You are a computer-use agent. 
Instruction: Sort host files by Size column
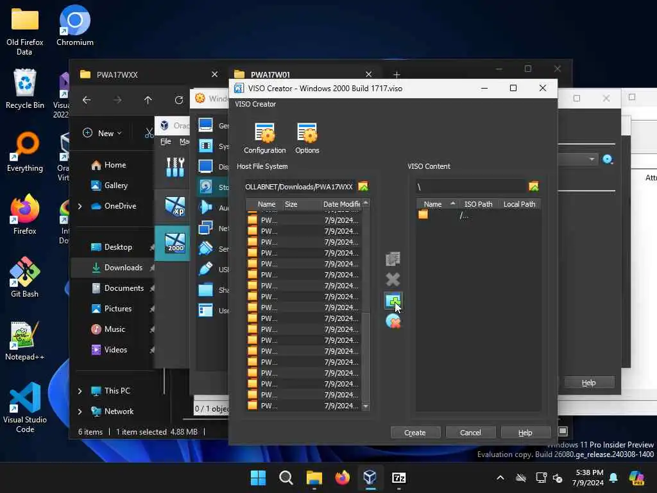(x=302, y=204)
